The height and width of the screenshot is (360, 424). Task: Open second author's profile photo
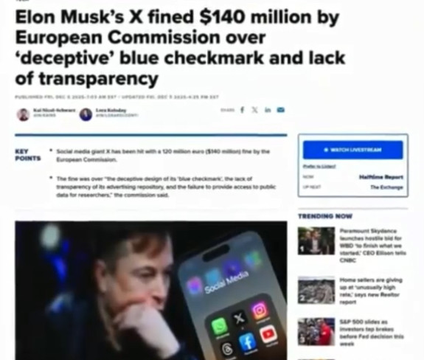tap(86, 114)
